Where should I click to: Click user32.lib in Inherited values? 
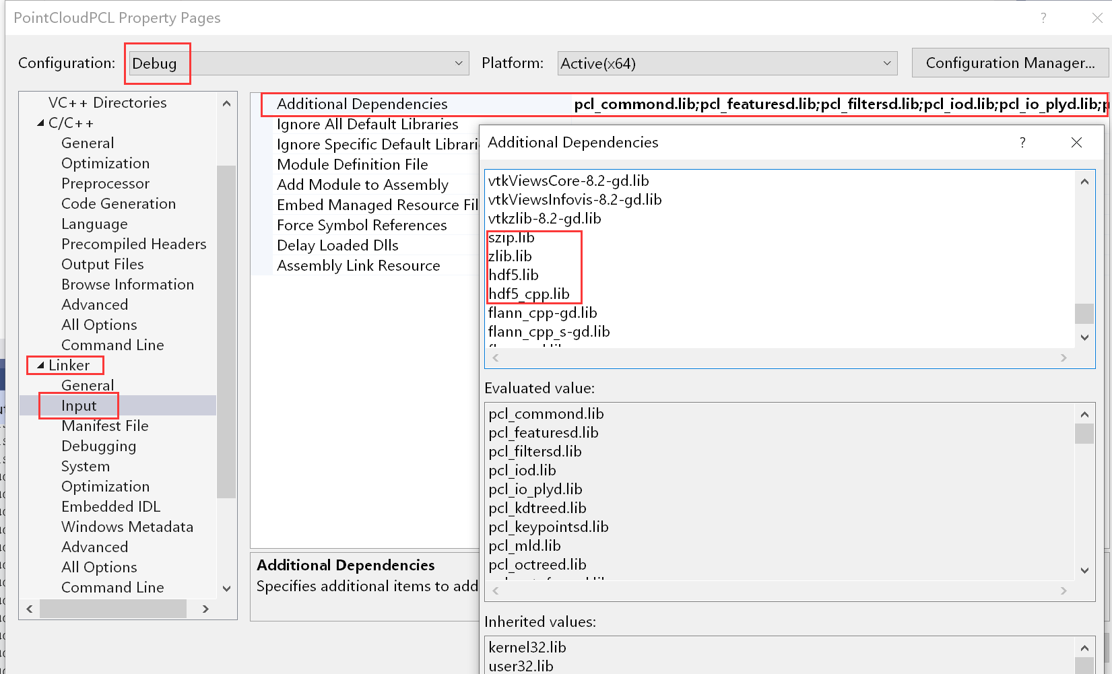click(x=521, y=666)
